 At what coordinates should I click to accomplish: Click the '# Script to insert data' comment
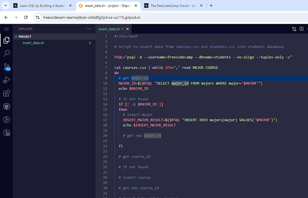point(199,47)
